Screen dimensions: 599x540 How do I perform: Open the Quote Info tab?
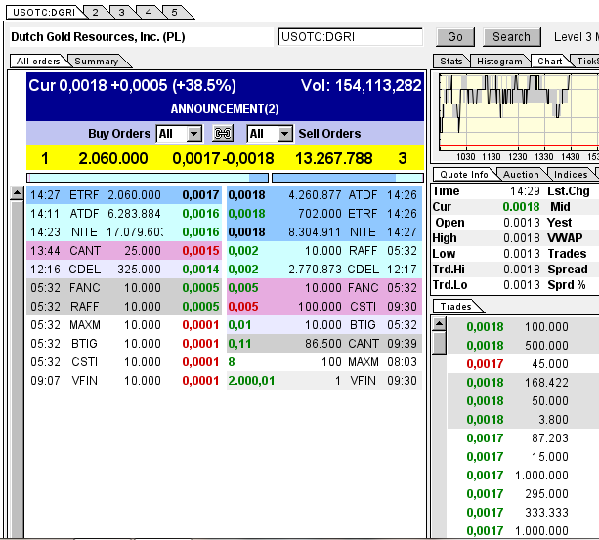(x=464, y=175)
